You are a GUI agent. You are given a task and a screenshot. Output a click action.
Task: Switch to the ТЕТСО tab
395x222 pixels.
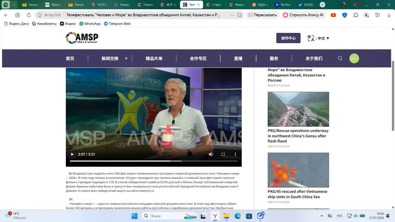99,5
